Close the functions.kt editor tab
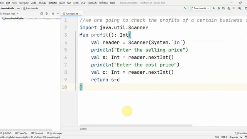247x139 pixels. coord(80,14)
